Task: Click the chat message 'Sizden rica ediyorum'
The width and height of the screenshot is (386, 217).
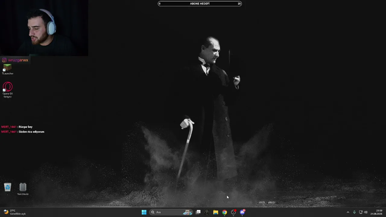Action: 31,132
